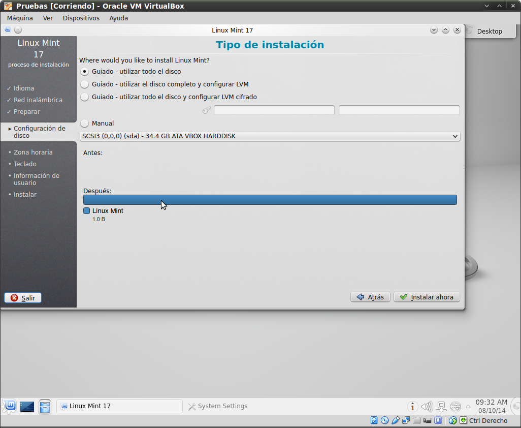Click the 'Instalar ahora' button

pos(427,297)
